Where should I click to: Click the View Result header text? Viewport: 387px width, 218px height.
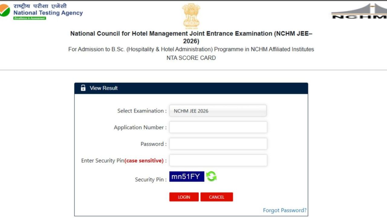coord(104,88)
